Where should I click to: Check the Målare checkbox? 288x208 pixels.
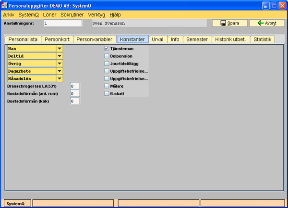click(107, 86)
